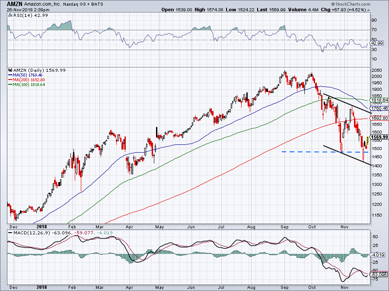389x291 pixels.
Task: Click the Nov month label under the MACD panel
Action: (x=344, y=287)
